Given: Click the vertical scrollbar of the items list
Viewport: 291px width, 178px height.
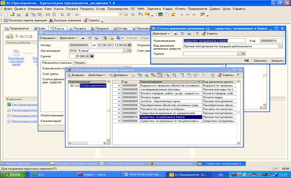Looking at the screenshot, I should coord(239,112).
